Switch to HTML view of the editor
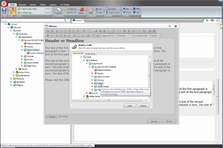This screenshot has width=223, height=148. click(63, 116)
